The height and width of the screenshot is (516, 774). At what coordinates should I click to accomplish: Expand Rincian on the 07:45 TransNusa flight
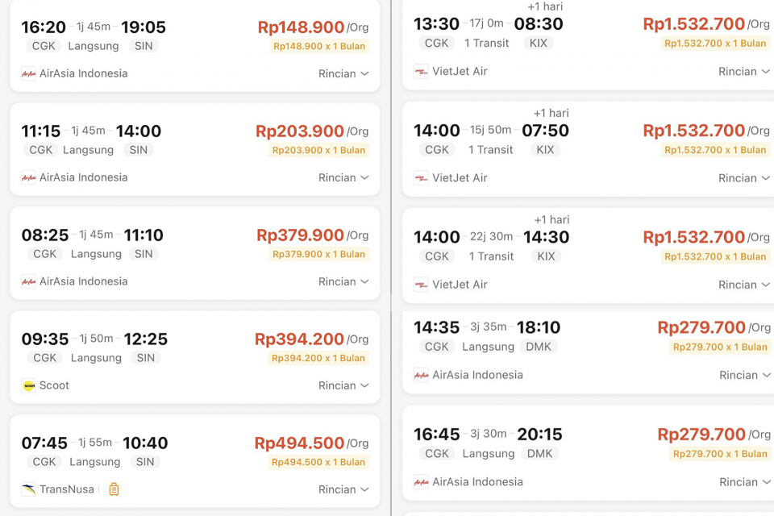[343, 489]
